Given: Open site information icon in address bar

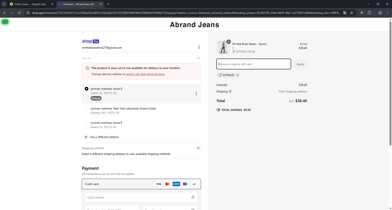Looking at the screenshot, I should (28, 13).
